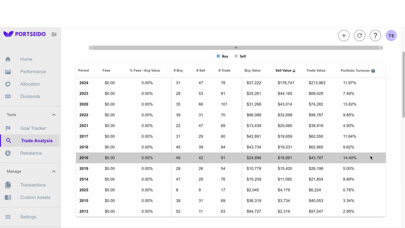Collapse the Manage section chevron

(54, 171)
